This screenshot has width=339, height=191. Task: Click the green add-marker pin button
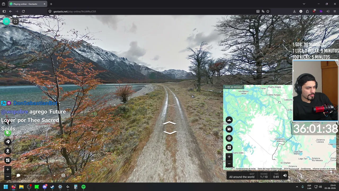(8, 132)
